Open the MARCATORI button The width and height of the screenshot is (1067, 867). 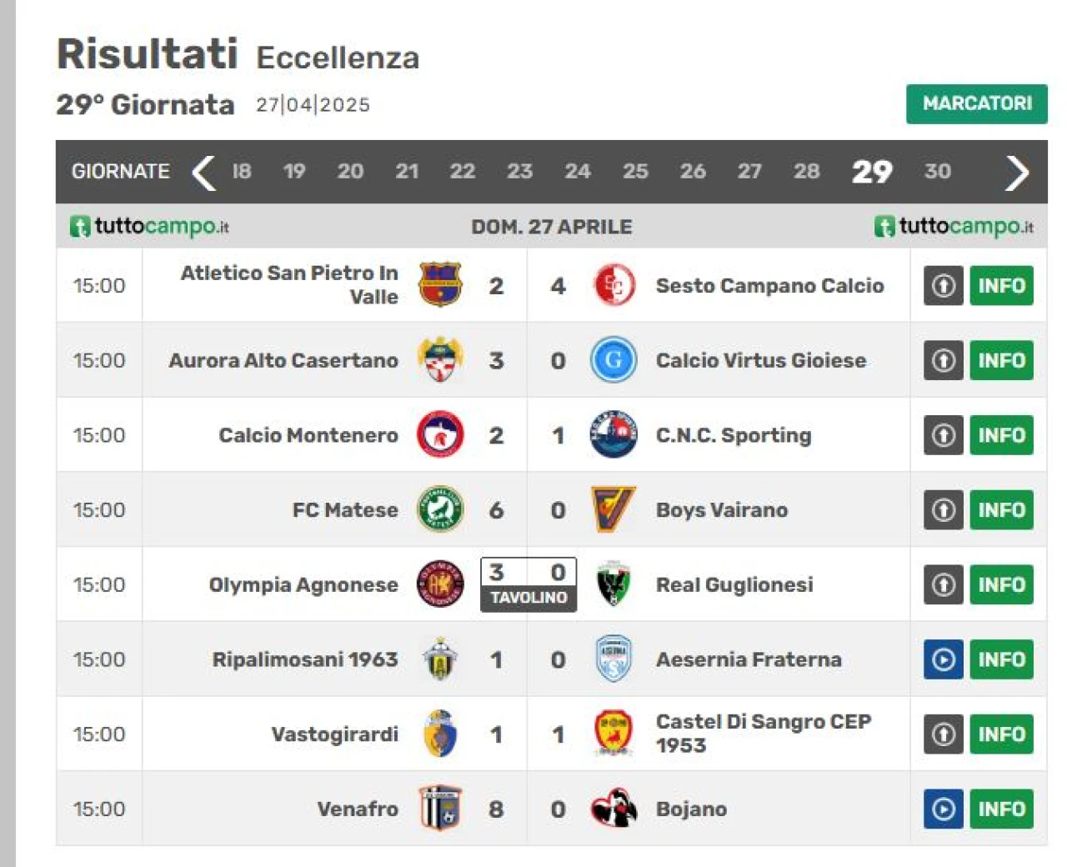(x=977, y=103)
